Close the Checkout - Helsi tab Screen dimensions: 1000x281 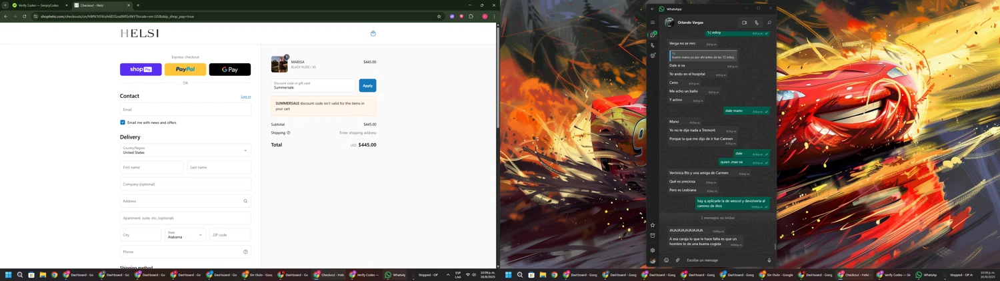(x=129, y=5)
